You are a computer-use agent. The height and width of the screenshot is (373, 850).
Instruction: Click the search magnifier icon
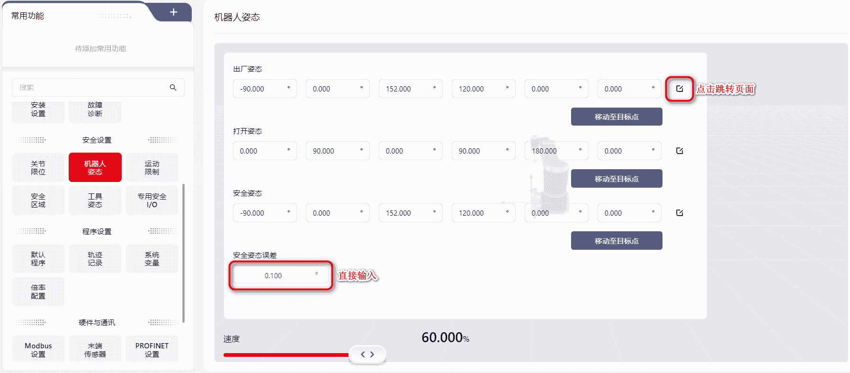(x=173, y=88)
